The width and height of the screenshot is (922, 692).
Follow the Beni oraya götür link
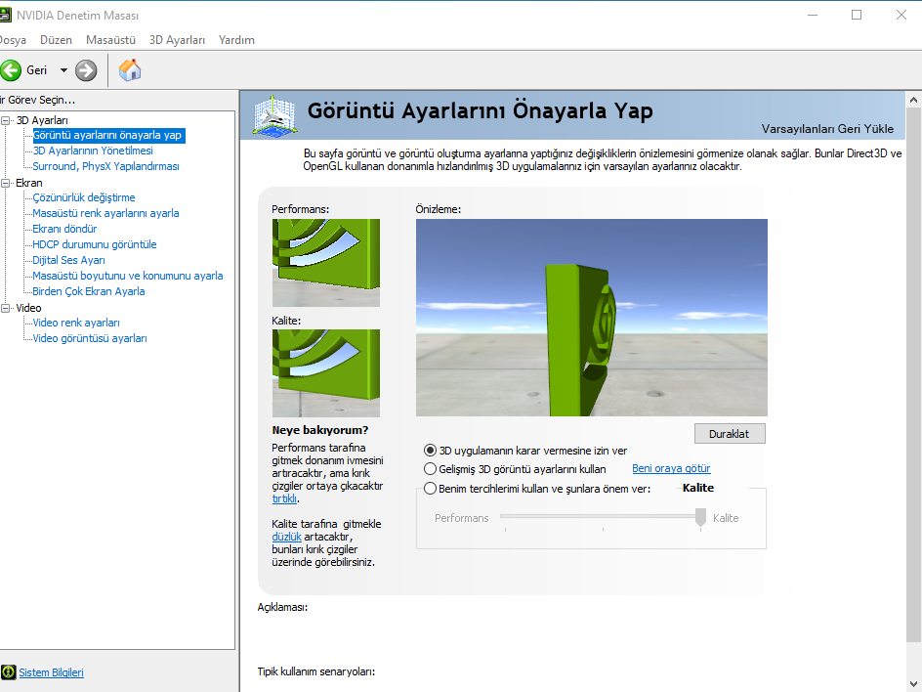pyautogui.click(x=671, y=468)
